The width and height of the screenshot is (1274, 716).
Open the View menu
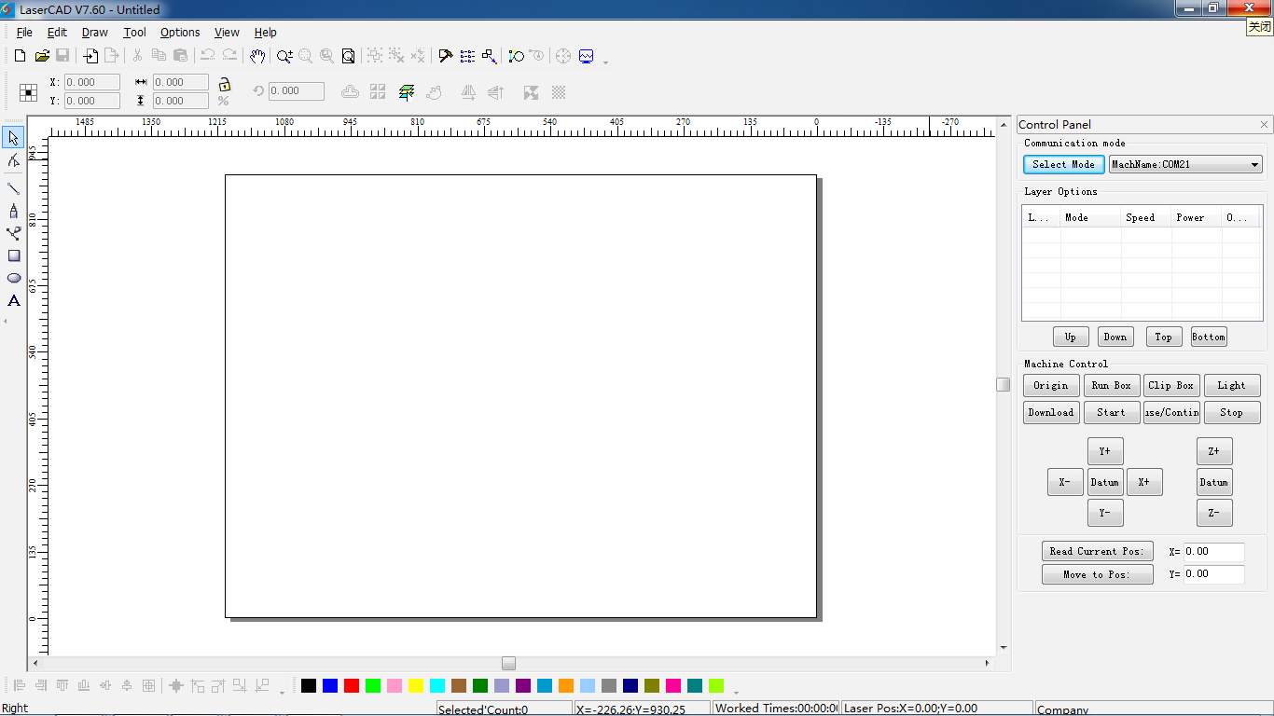point(227,32)
